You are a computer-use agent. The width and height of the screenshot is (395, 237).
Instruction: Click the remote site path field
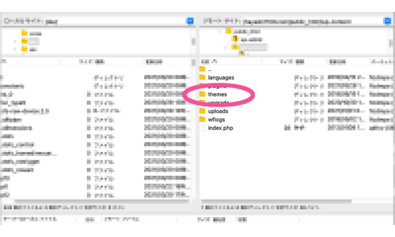(313, 22)
